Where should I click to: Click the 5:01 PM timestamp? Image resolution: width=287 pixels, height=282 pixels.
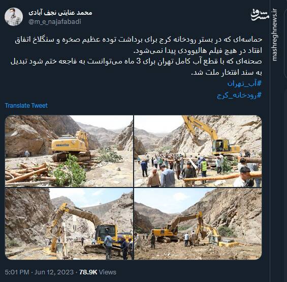17,272
